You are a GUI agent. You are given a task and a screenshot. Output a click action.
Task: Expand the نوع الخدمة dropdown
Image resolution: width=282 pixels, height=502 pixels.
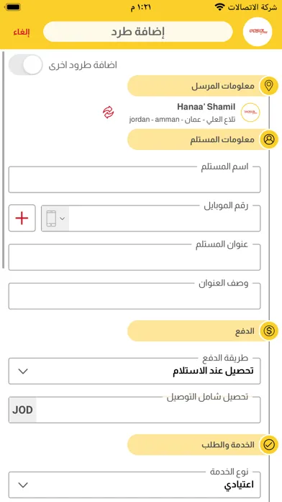tap(135, 485)
